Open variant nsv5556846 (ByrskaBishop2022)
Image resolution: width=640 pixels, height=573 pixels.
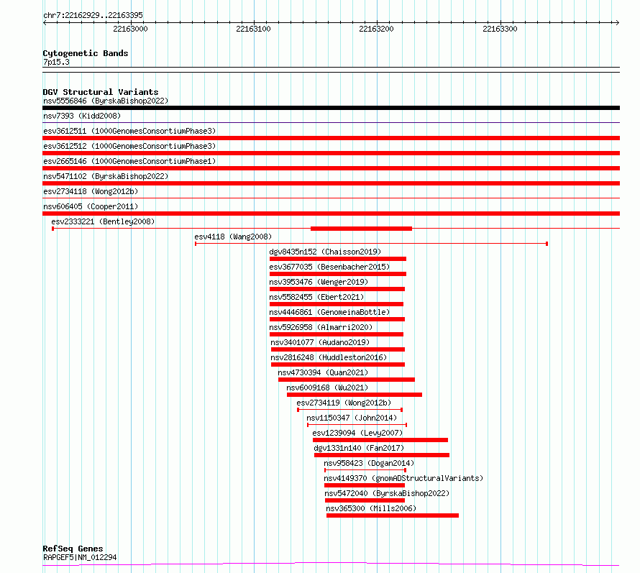(106, 101)
